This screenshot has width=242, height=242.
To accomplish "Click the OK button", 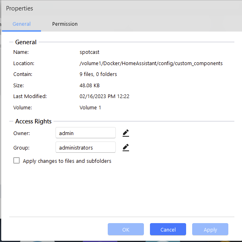I will tap(126, 230).
